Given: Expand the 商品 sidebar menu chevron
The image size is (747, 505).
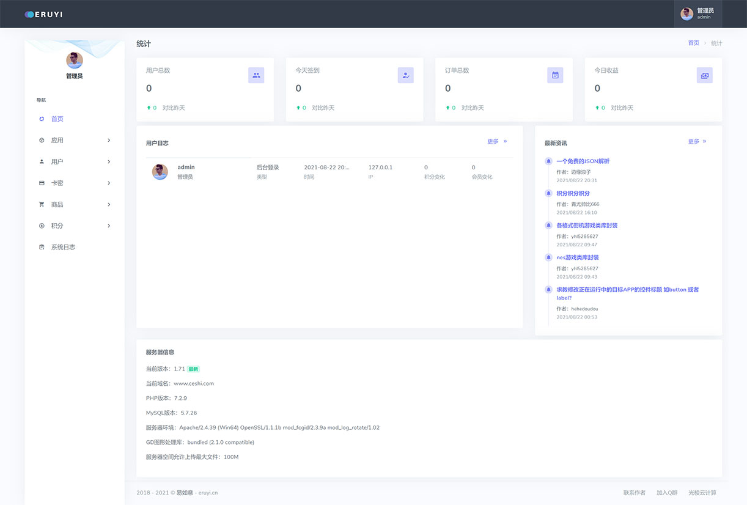Looking at the screenshot, I should click(x=109, y=205).
